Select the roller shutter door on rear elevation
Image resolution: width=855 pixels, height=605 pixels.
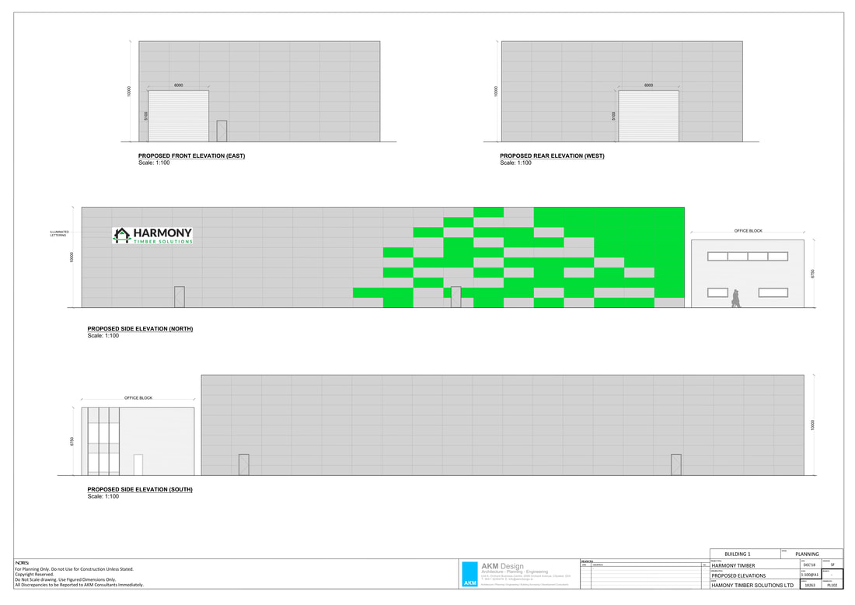pyautogui.click(x=648, y=116)
